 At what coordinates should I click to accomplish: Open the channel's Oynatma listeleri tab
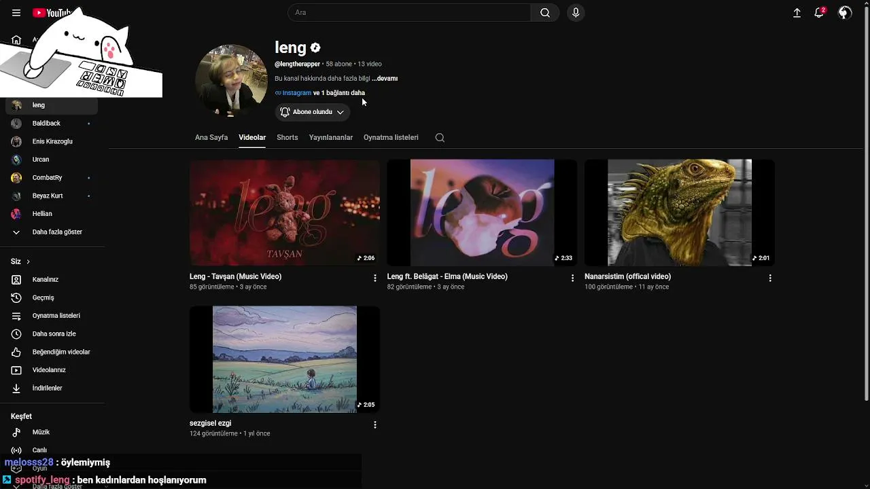(x=391, y=137)
